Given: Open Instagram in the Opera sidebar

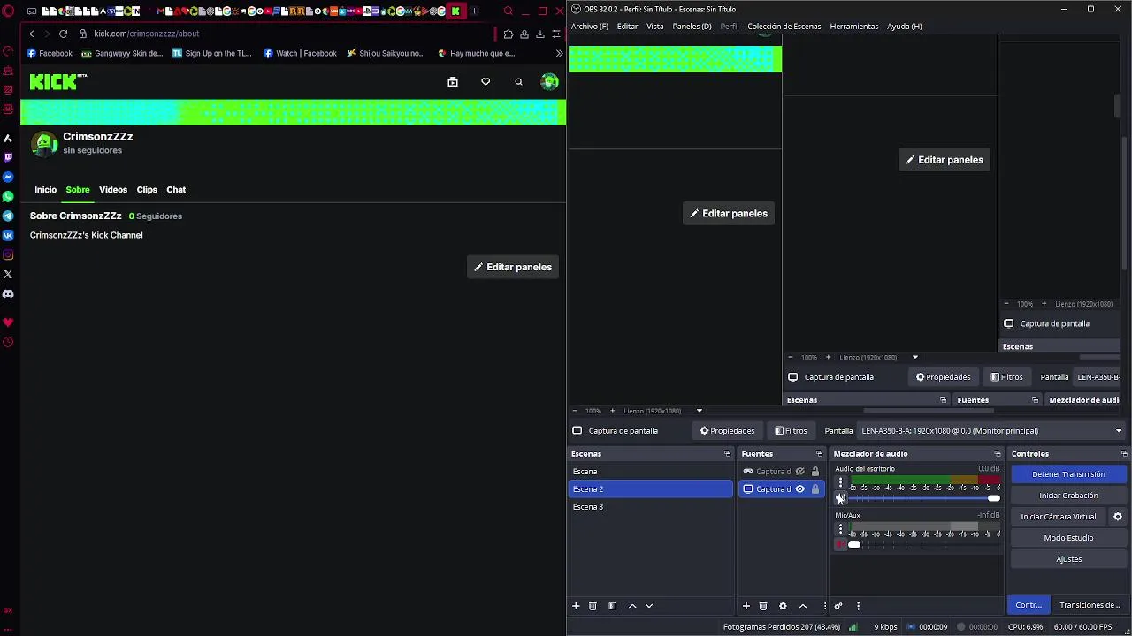Looking at the screenshot, I should coord(8,254).
